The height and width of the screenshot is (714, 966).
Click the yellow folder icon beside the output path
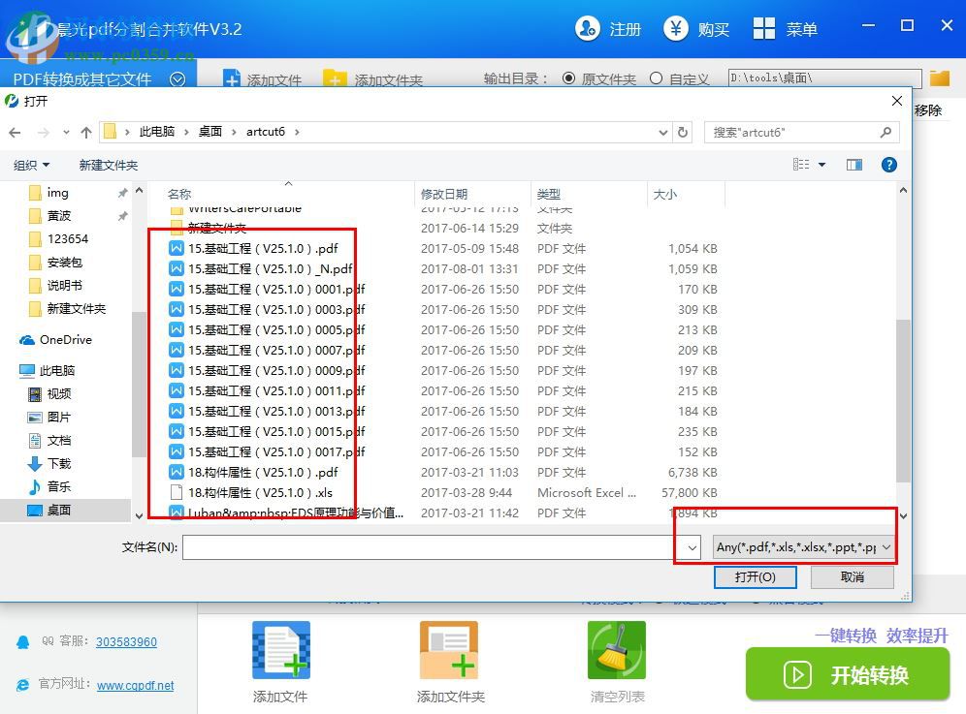(939, 78)
